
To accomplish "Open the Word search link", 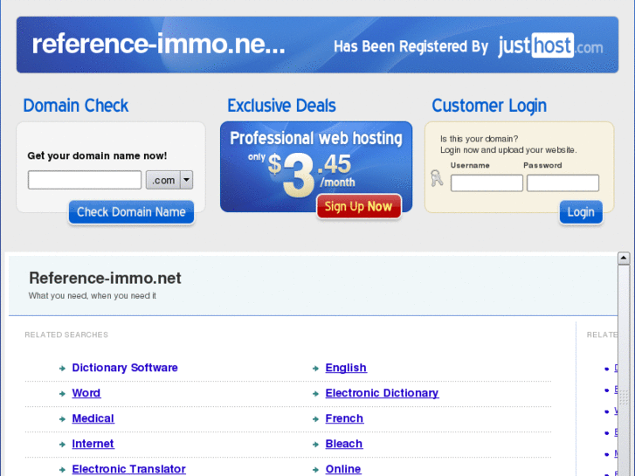I will pyautogui.click(x=86, y=393).
